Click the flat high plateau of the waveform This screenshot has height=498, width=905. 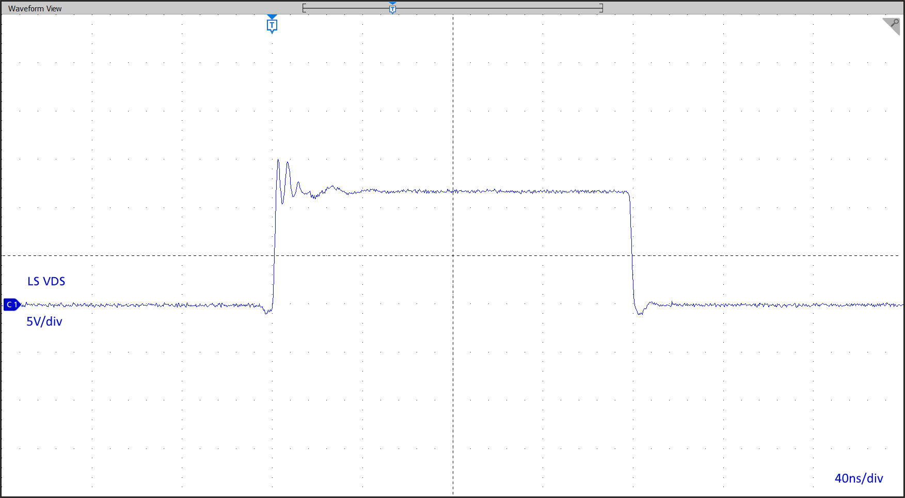coord(490,191)
